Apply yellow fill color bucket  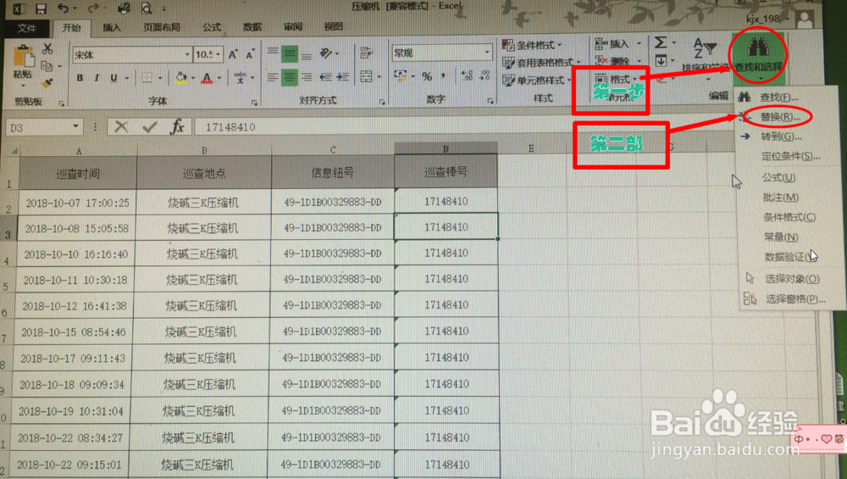(181, 78)
